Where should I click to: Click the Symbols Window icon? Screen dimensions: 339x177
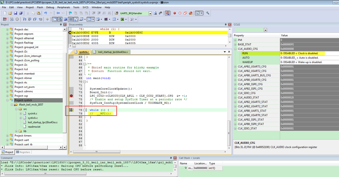[x=65, y=19]
